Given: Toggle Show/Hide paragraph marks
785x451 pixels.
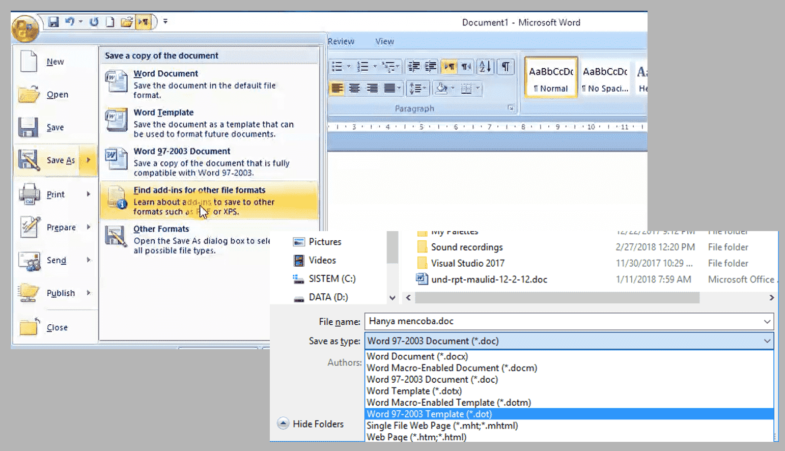Looking at the screenshot, I should 506,66.
